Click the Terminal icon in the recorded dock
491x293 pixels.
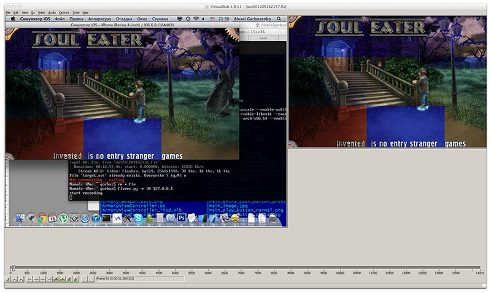pyautogui.click(x=106, y=218)
